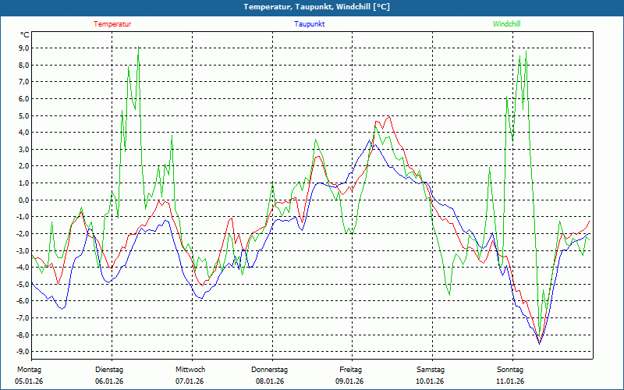The image size is (624, 390).
Task: Select the Freitag 09.01.26 date label
Action: point(350,375)
